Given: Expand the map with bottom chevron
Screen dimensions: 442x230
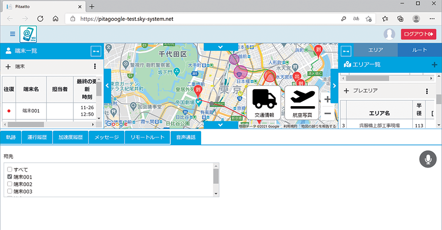Looking at the screenshot, I should (x=221, y=125).
